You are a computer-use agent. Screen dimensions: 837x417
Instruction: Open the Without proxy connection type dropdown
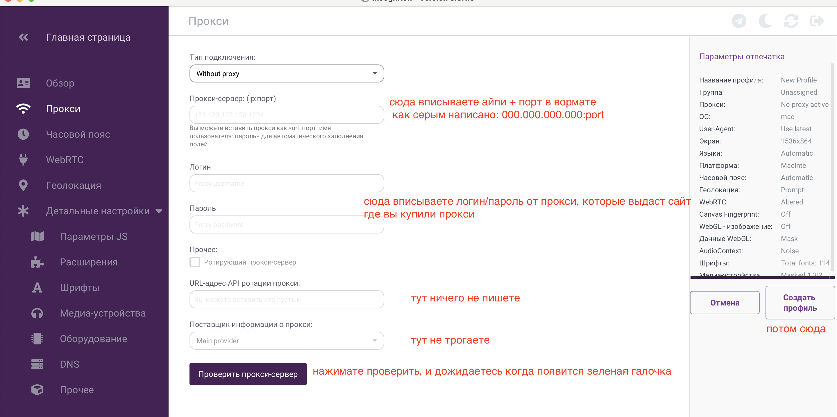(286, 73)
